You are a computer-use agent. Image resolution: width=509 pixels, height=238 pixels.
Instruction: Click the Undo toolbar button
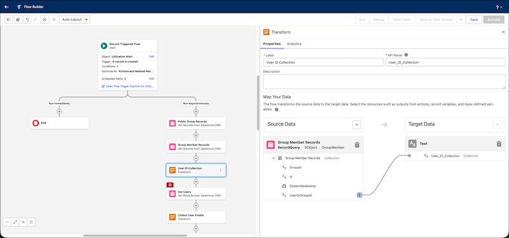tap(27, 20)
